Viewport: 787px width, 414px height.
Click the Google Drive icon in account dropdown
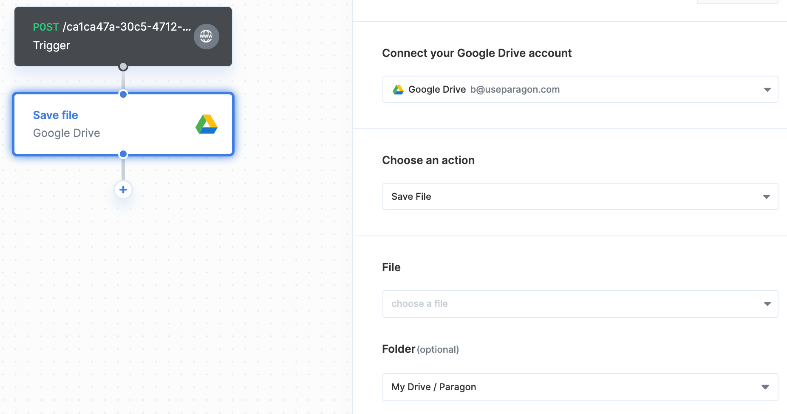point(398,90)
